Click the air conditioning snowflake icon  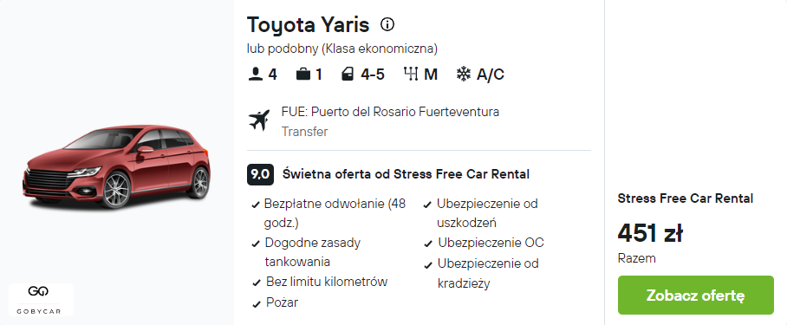click(463, 75)
